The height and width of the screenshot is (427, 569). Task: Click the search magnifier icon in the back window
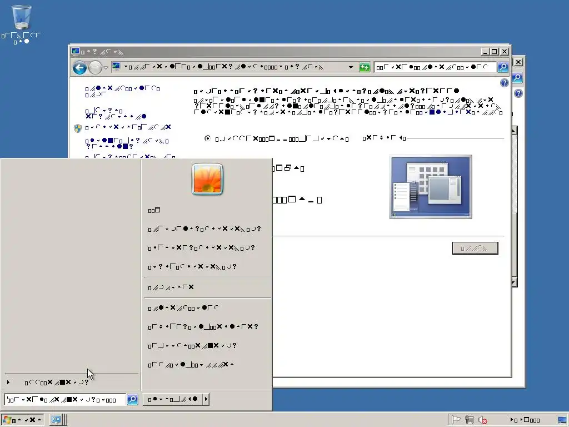point(517,77)
